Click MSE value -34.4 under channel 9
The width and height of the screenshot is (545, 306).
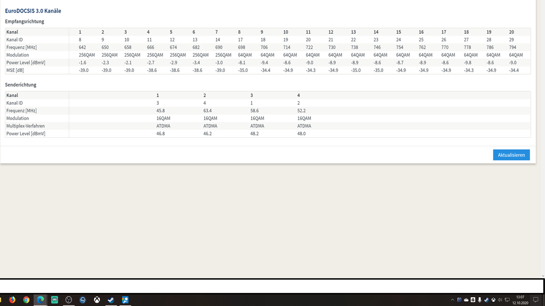coord(266,70)
